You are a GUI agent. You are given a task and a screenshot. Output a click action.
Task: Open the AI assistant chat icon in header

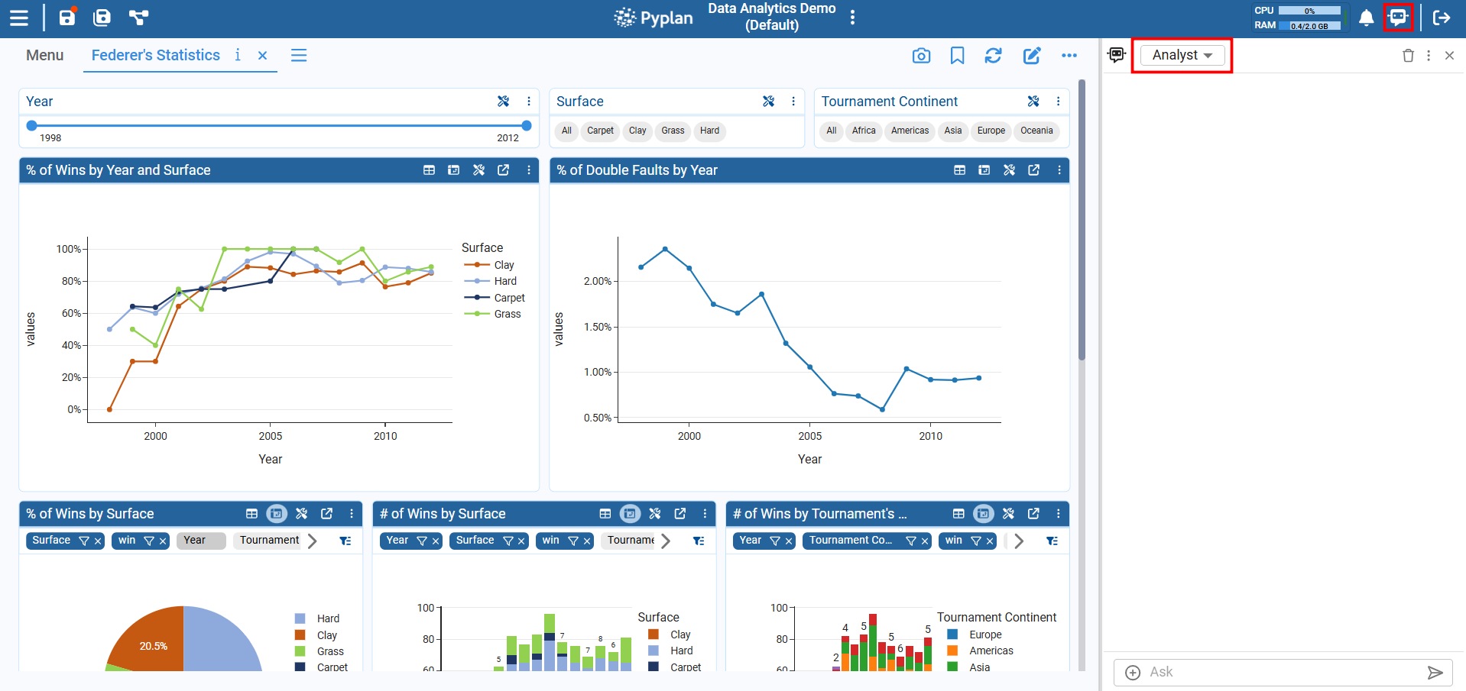tap(1397, 18)
